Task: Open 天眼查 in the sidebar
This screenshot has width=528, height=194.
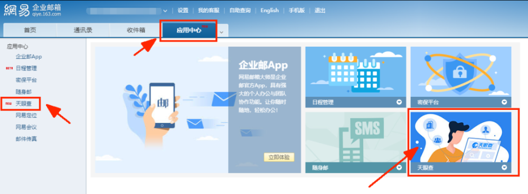Action: point(23,104)
